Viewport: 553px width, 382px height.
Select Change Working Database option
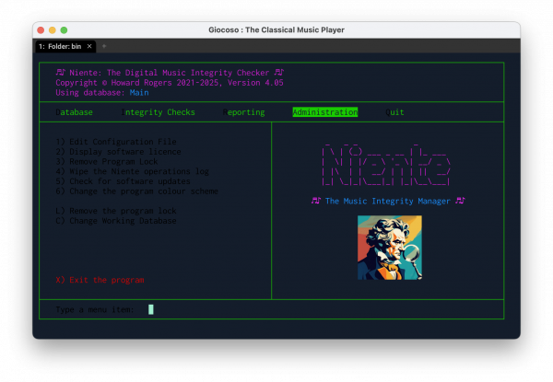[x=115, y=221]
